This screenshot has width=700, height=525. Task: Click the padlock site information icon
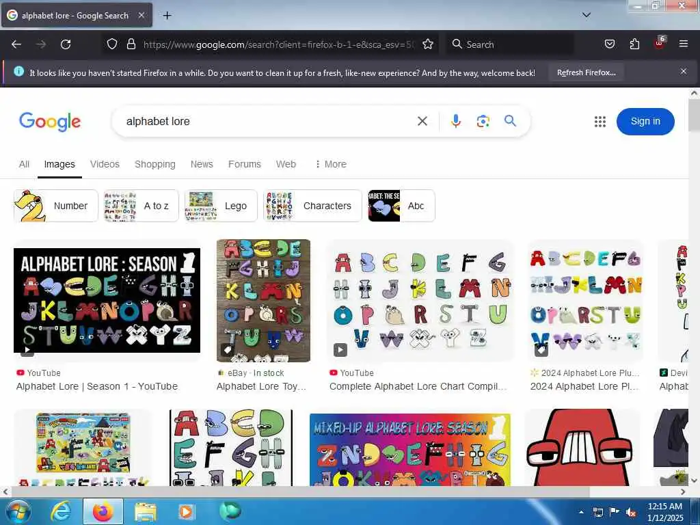click(131, 44)
